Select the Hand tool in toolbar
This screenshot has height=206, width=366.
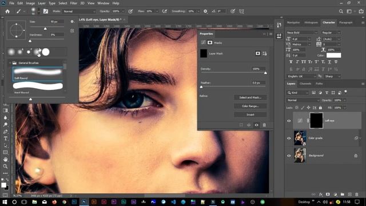[5, 160]
